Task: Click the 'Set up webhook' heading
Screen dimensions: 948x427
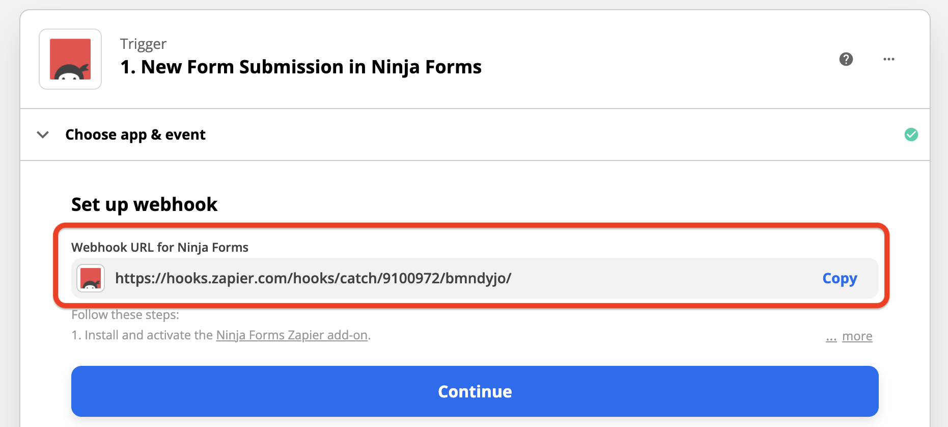Action: 144,204
